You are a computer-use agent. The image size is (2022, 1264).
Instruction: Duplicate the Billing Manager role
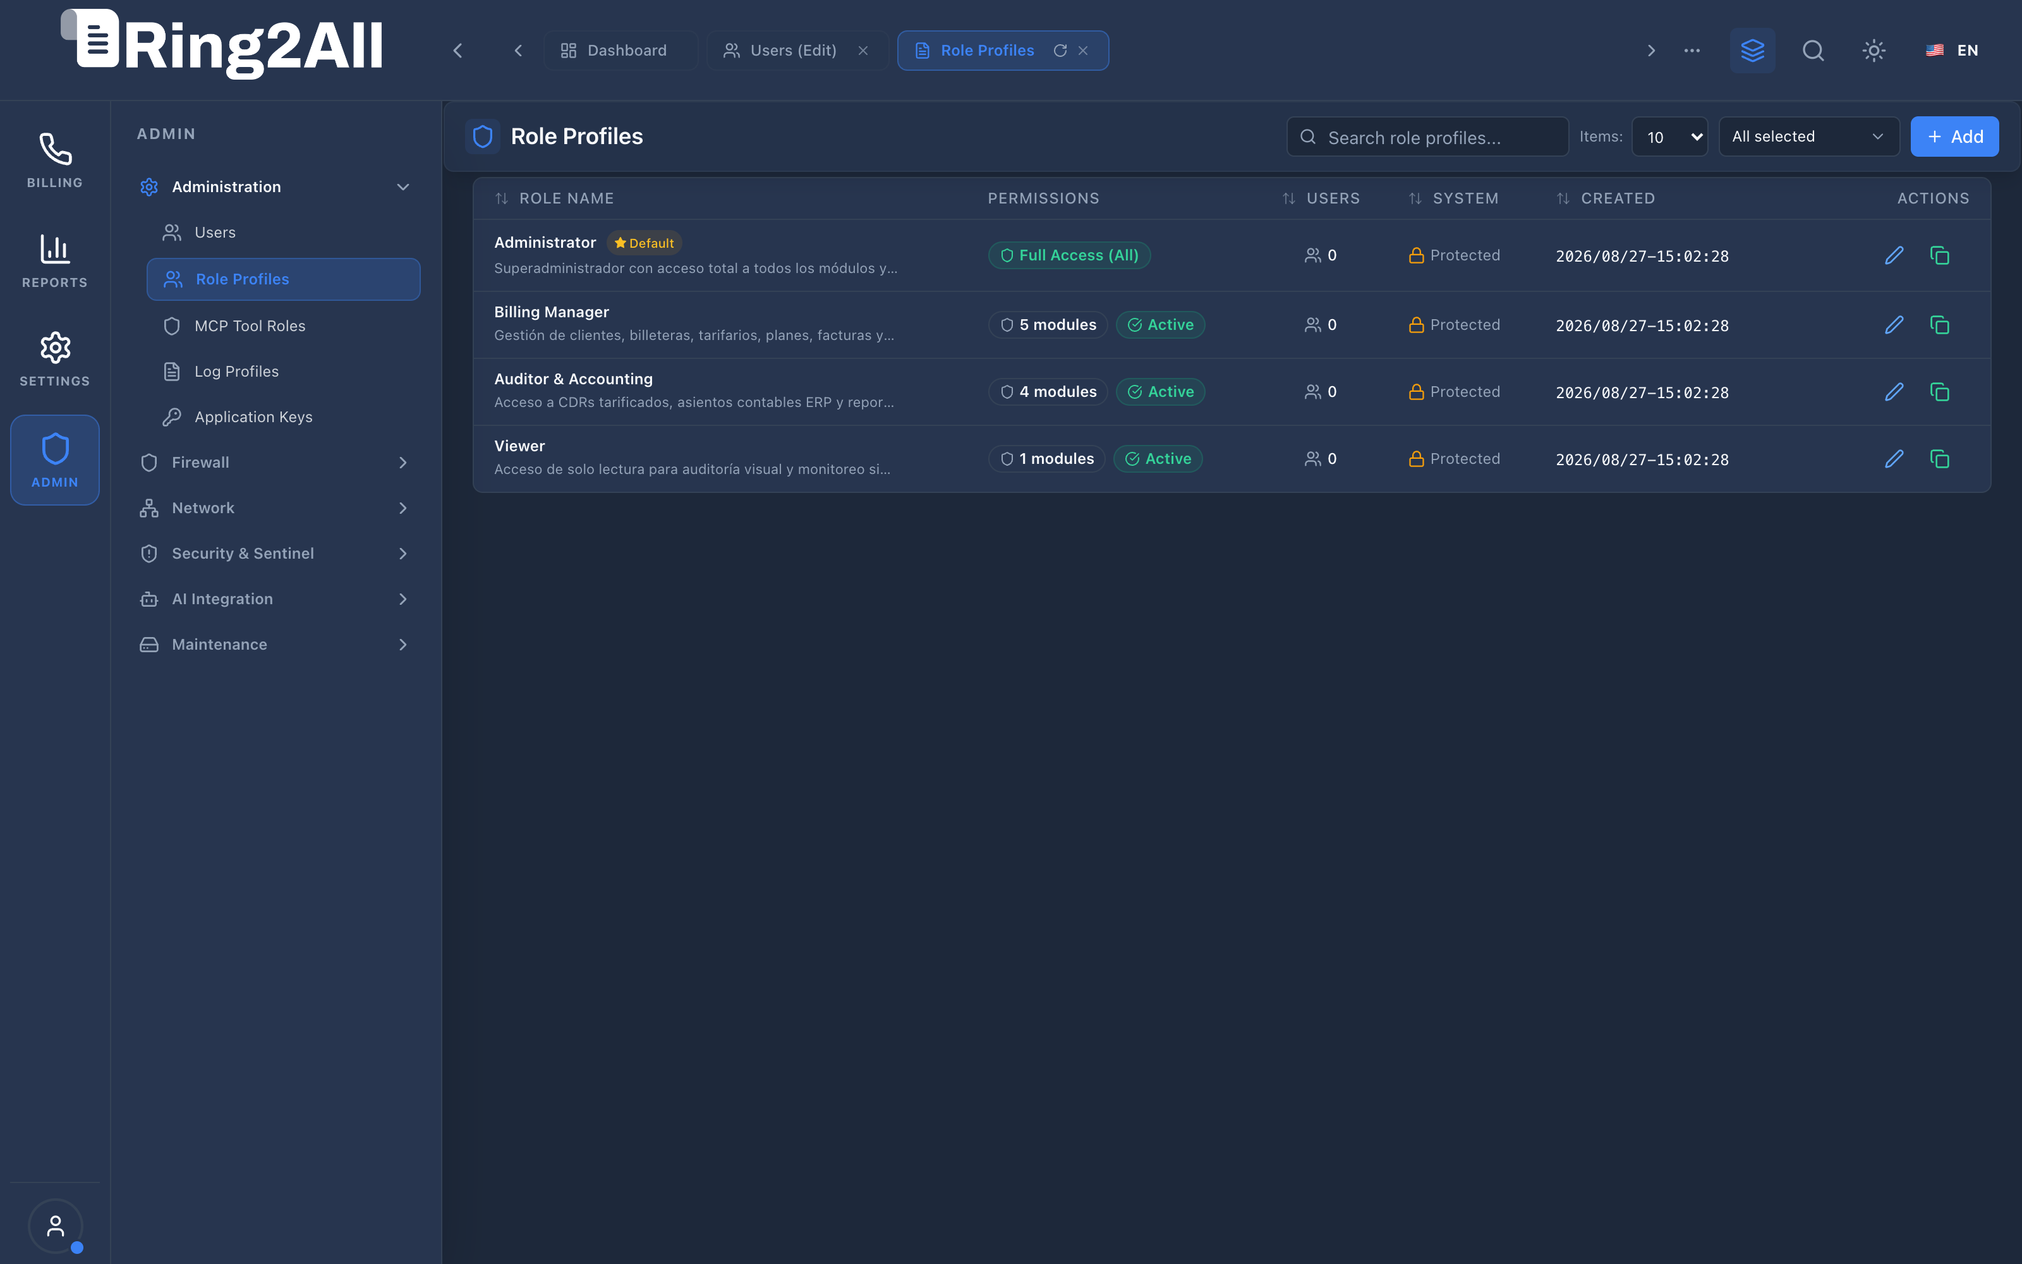tap(1939, 324)
